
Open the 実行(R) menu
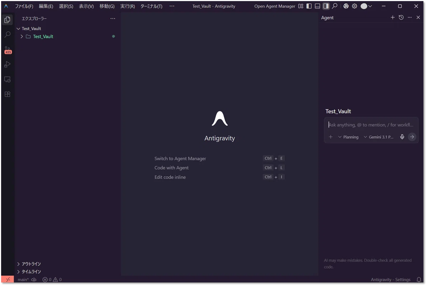pyautogui.click(x=127, y=6)
